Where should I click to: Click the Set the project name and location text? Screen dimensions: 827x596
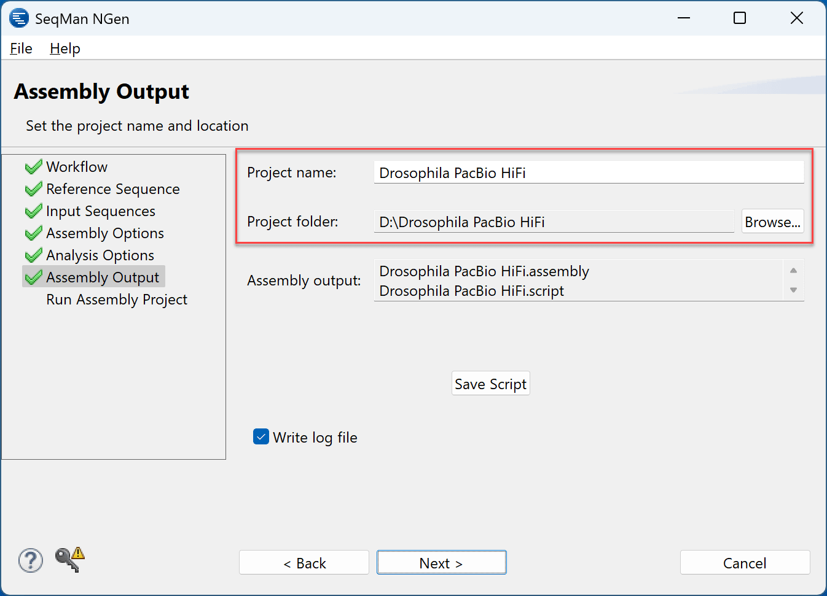click(x=137, y=126)
